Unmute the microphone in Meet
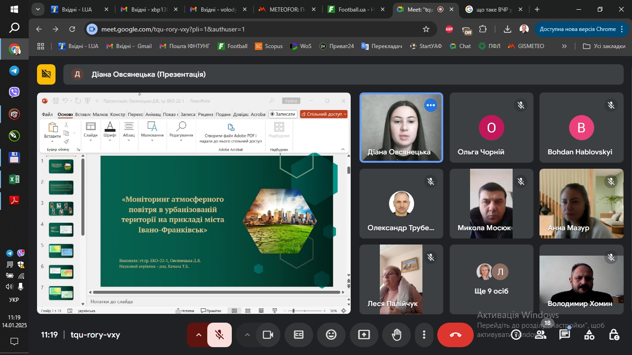 [219, 335]
